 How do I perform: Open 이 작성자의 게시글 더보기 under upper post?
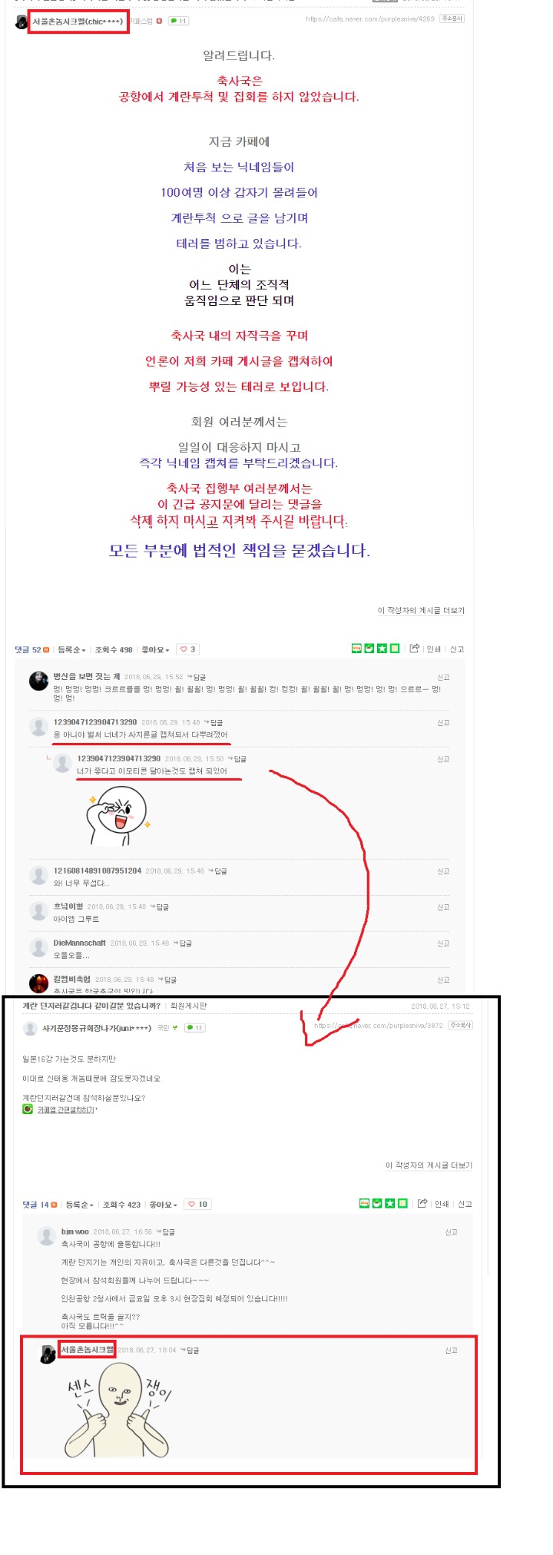tap(421, 610)
